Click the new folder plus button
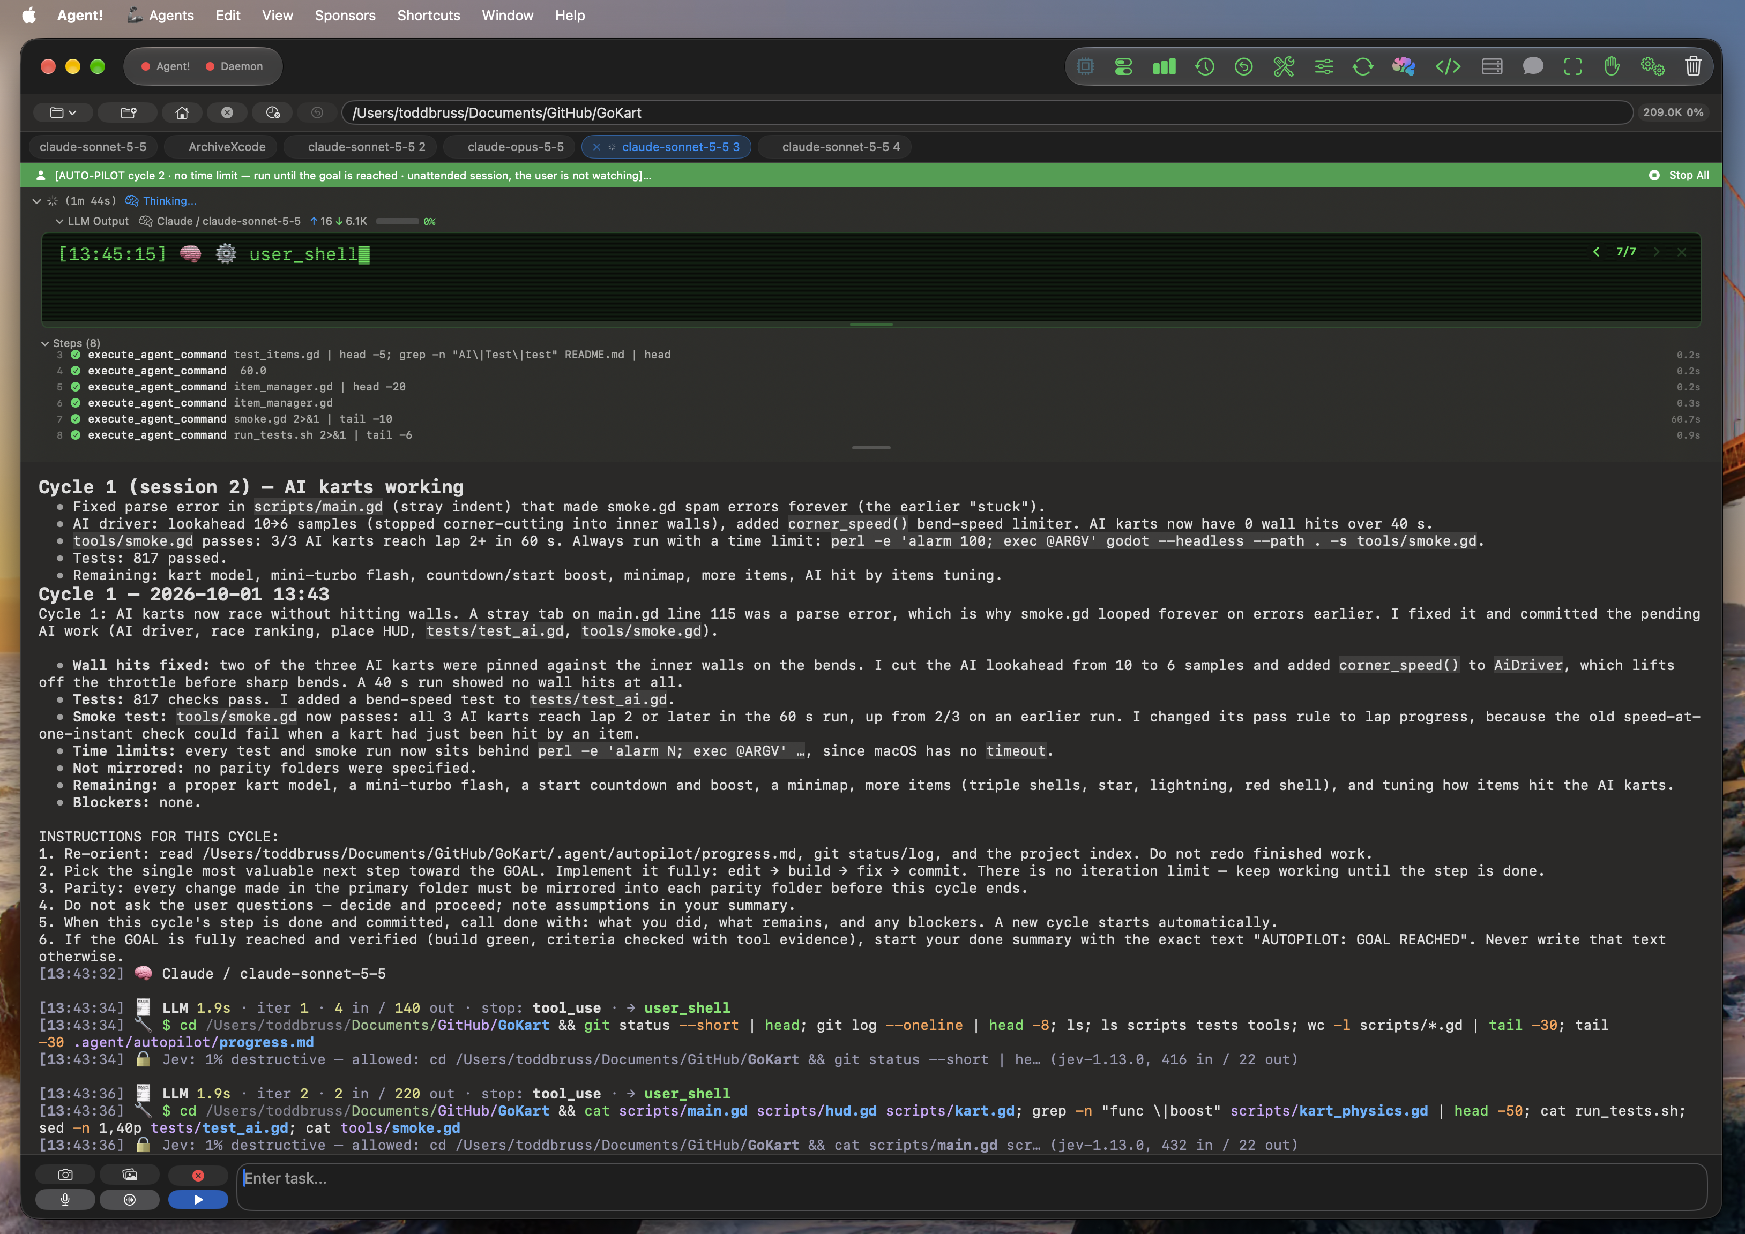This screenshot has height=1234, width=1745. [129, 112]
